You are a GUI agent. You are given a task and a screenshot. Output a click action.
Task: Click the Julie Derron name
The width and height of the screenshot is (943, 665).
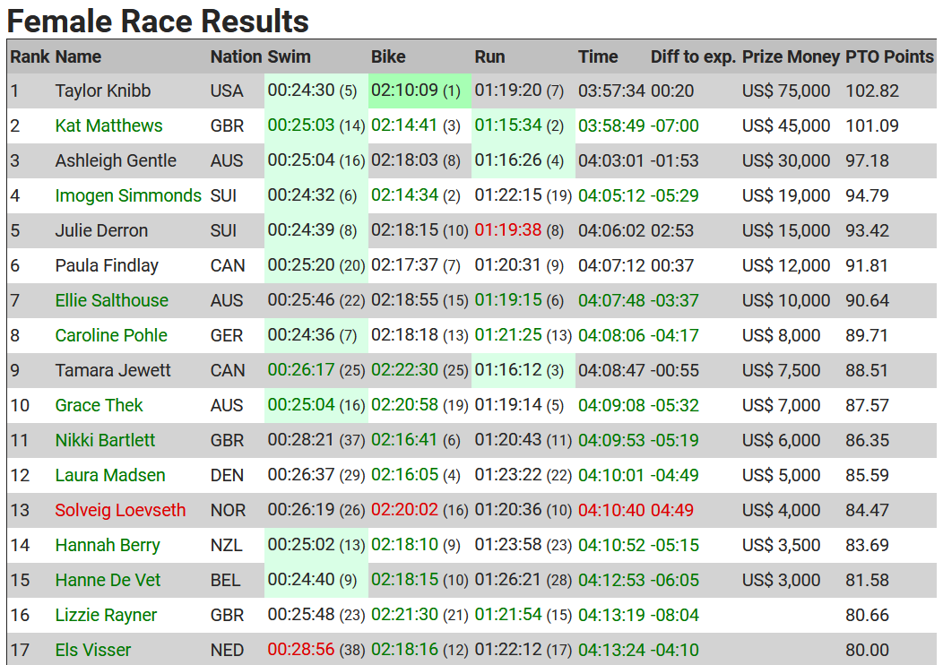click(101, 230)
